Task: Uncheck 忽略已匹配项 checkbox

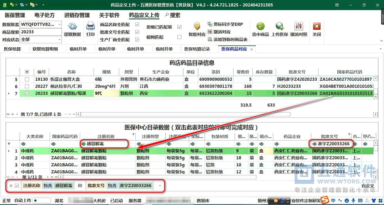Action: pyautogui.click(x=179, y=27)
